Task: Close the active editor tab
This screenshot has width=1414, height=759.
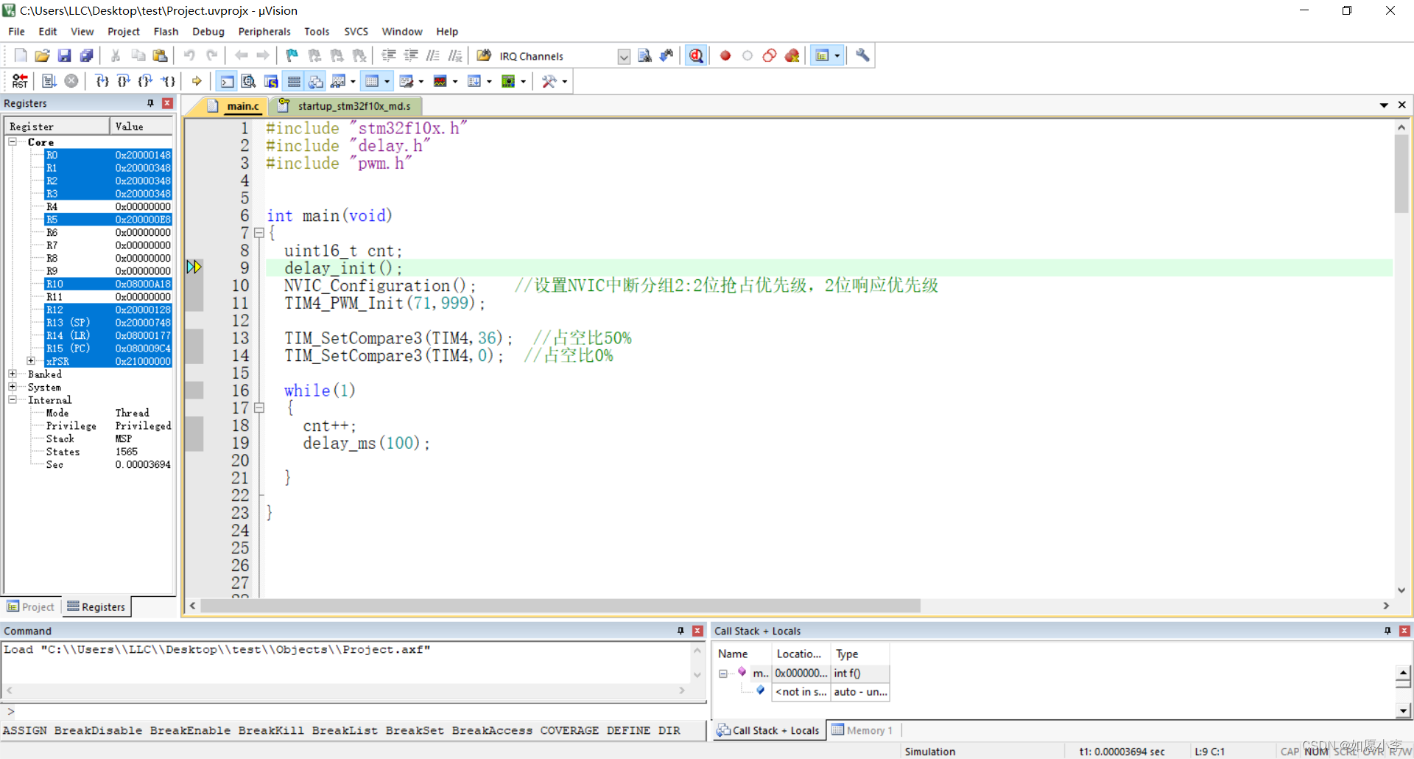Action: coord(1402,105)
